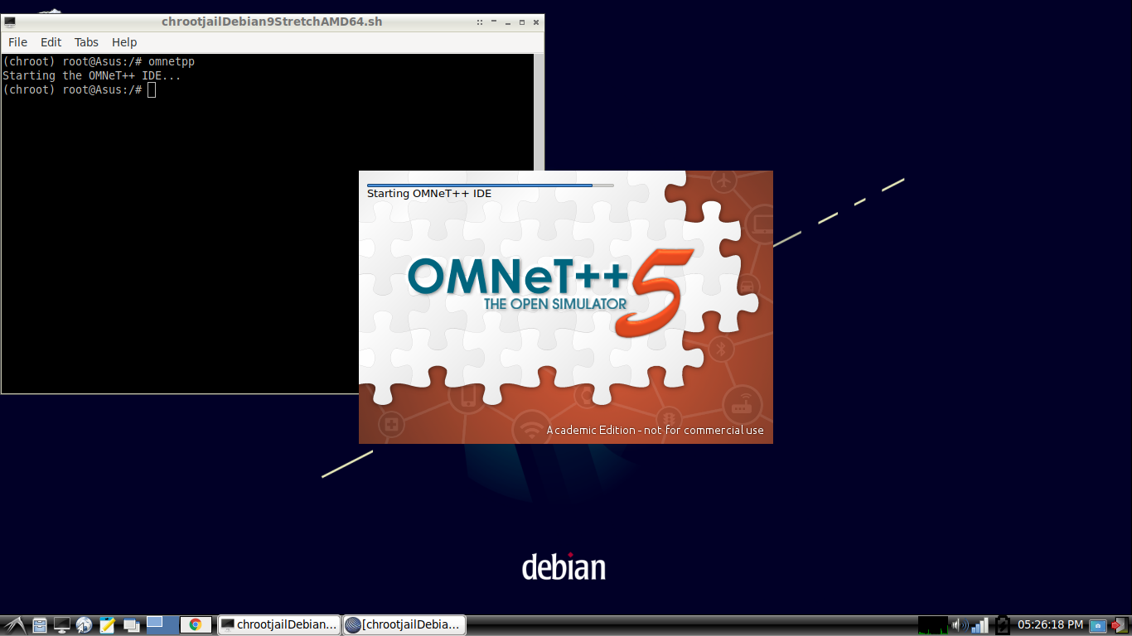Click the 'Starting the OMNeT++ IDE...' terminal line
The width and height of the screenshot is (1132, 636).
pos(91,75)
